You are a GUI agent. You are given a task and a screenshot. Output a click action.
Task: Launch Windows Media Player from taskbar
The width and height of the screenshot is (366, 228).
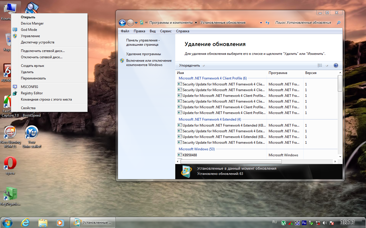pos(60,222)
